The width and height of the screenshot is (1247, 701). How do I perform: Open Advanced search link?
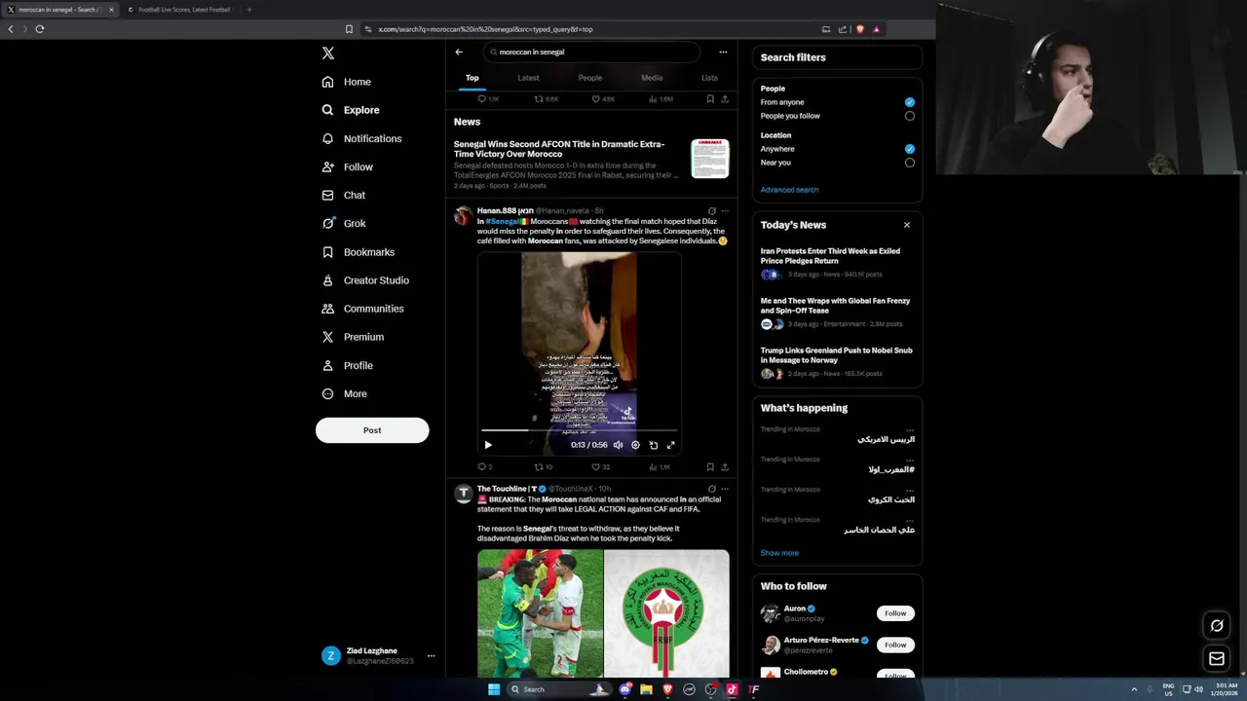click(789, 190)
